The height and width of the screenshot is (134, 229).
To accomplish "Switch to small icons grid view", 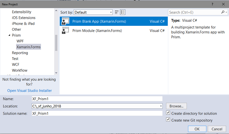I will click(117, 12).
